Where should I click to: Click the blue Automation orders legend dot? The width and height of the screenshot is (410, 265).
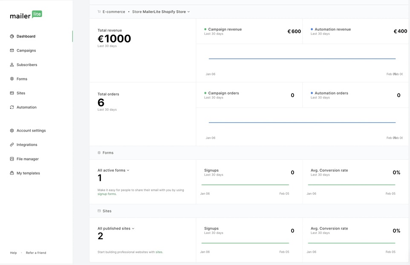(312, 93)
